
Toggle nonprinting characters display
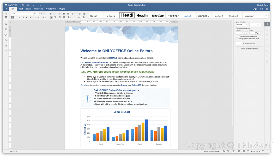[x=69, y=17]
